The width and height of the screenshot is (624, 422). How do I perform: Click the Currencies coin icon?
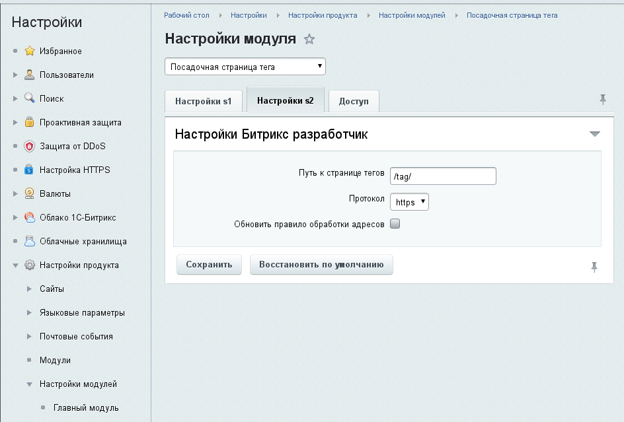(29, 194)
